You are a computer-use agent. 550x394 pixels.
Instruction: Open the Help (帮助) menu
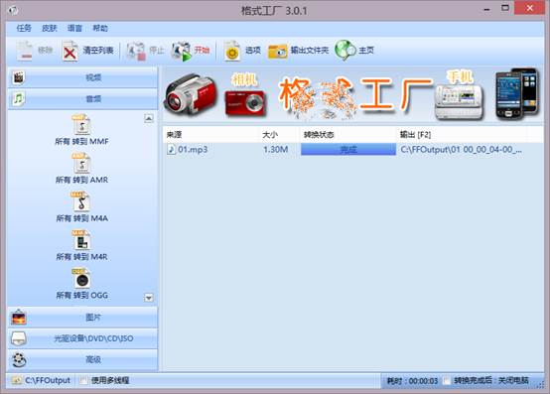pos(100,28)
